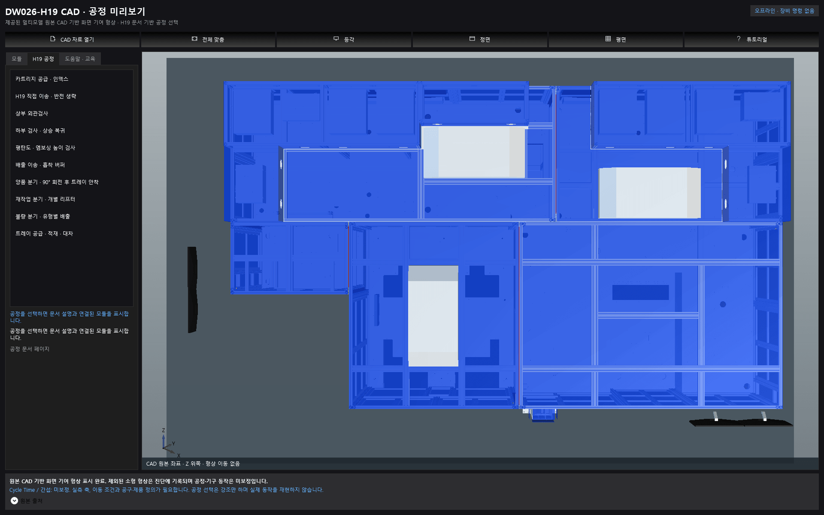Screen dimensions: 824x515
Task: Click the fit-all (전체 맞춤) icon
Action: (x=194, y=39)
